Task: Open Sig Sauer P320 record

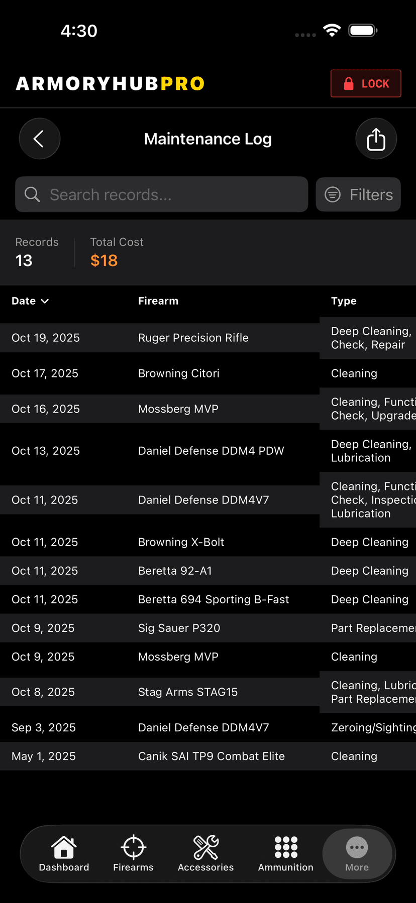Action: pos(179,628)
